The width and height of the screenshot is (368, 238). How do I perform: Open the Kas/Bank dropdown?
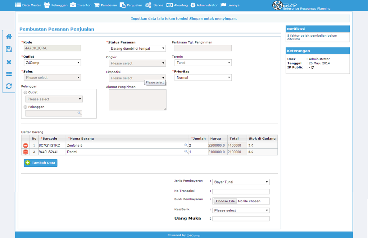pyautogui.click(x=241, y=210)
